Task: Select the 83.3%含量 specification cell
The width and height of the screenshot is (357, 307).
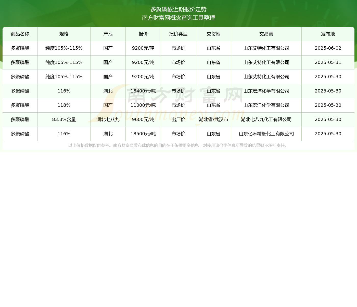Action: point(64,119)
